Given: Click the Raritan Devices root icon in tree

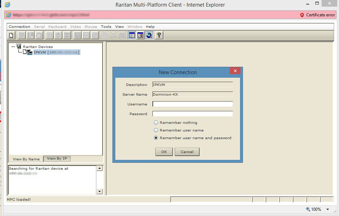Looking at the screenshot, I should pos(19,47).
